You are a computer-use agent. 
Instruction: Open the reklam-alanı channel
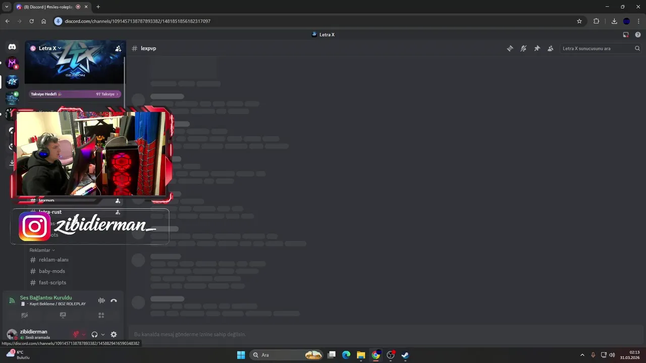pyautogui.click(x=74, y=260)
